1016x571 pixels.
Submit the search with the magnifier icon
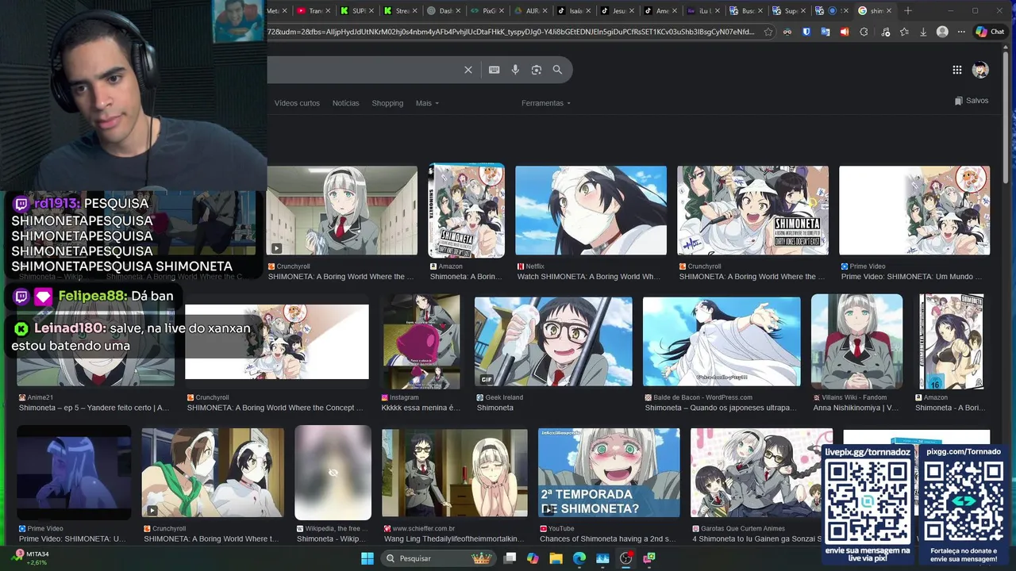pyautogui.click(x=557, y=70)
